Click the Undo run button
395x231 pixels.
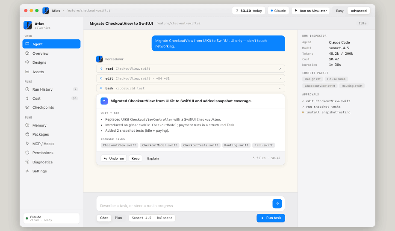point(114,158)
